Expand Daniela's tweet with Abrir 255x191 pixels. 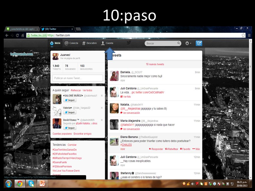tap(123, 81)
